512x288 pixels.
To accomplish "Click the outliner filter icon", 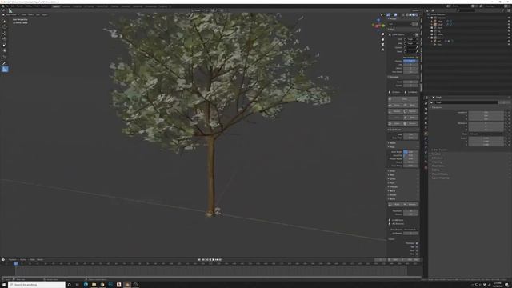I will point(504,10).
